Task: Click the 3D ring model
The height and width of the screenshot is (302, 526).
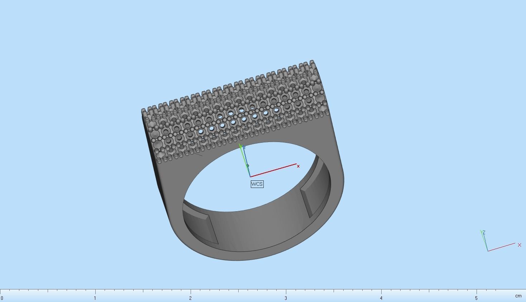Action: tap(243, 160)
